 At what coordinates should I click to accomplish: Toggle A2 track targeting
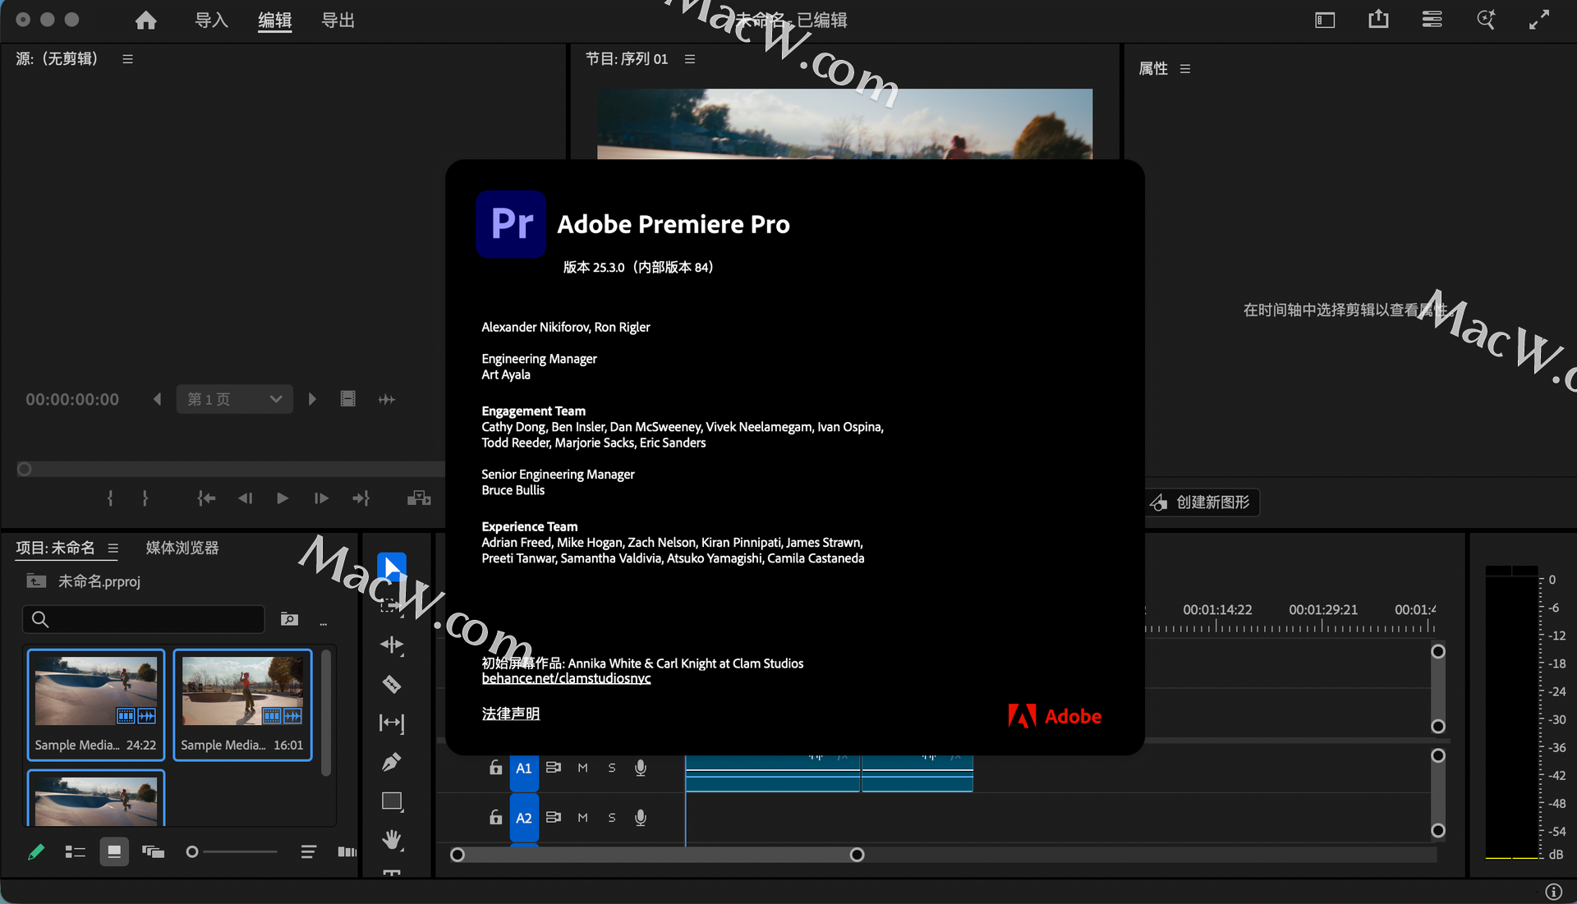click(x=524, y=818)
